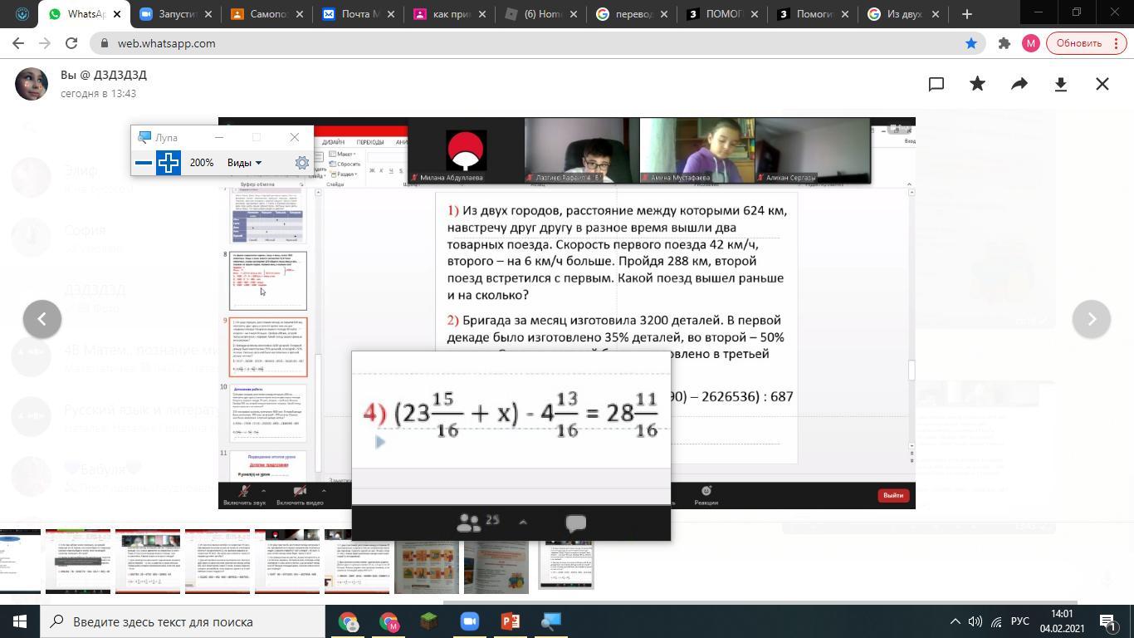The height and width of the screenshot is (638, 1134).
Task: Star this media message
Action: coord(978,84)
